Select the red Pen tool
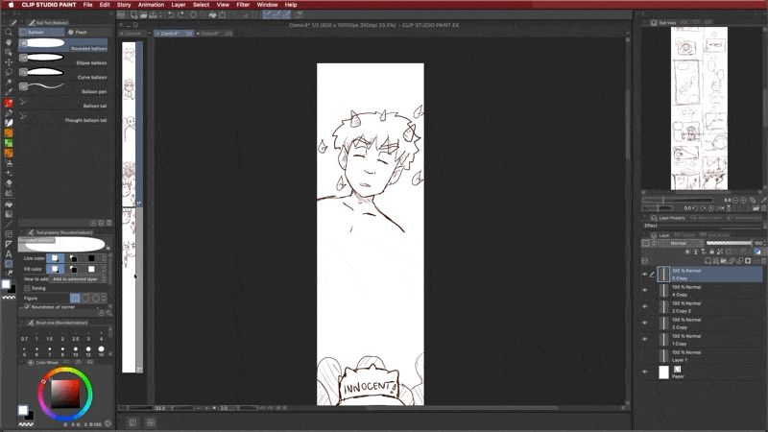This screenshot has width=768, height=432. pyautogui.click(x=9, y=103)
